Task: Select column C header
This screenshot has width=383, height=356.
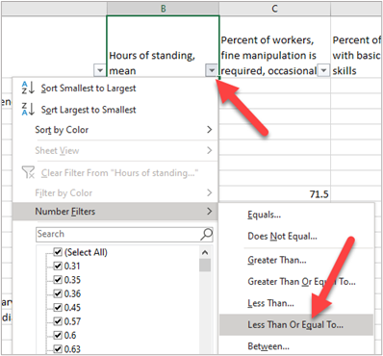Action: 274,9
